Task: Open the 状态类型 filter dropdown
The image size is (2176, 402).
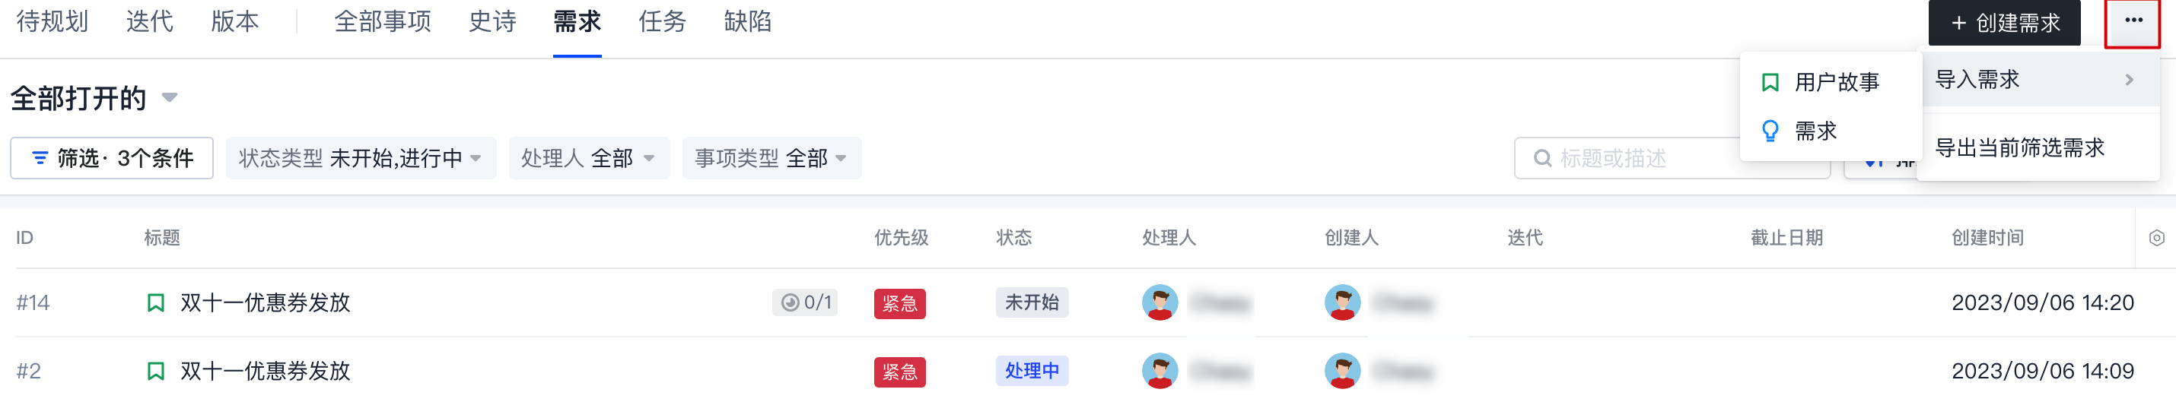Action: [x=361, y=158]
